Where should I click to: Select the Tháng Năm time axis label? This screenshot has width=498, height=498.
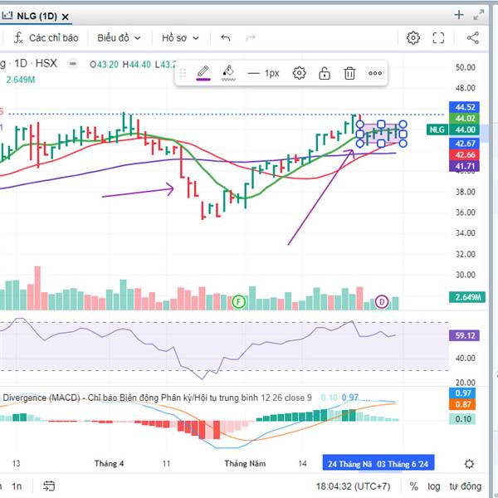tap(245, 464)
